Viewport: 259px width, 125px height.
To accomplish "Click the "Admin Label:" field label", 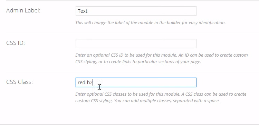I will point(23,11).
